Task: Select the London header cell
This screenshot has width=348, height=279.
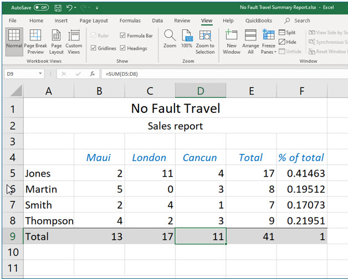Action: [150, 157]
